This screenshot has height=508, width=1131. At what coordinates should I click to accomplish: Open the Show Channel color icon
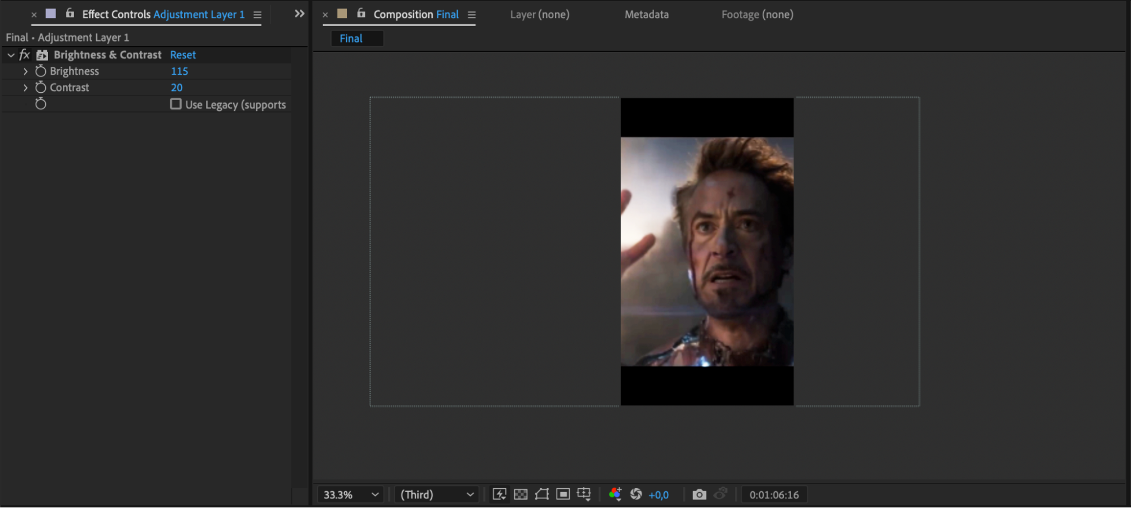(615, 494)
